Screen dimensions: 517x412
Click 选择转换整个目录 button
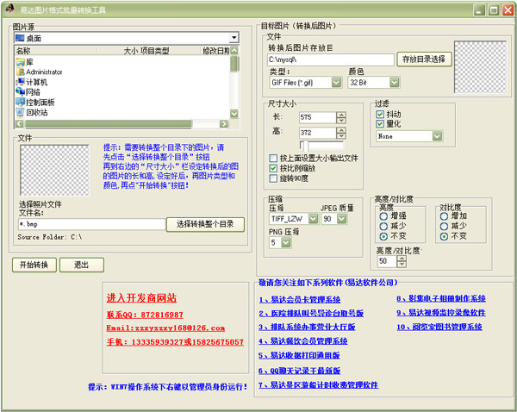(x=205, y=224)
